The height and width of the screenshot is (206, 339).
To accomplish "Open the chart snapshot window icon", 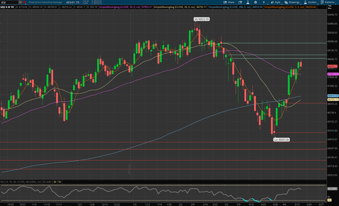I will 240,2.
